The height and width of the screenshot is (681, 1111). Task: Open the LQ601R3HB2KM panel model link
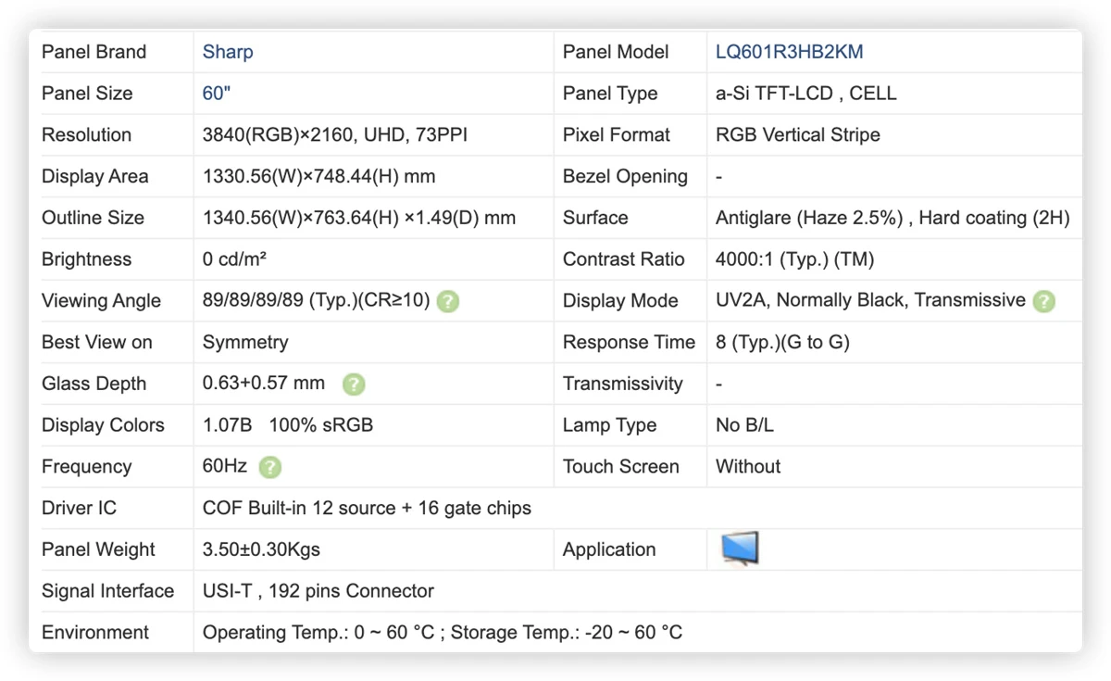click(790, 52)
